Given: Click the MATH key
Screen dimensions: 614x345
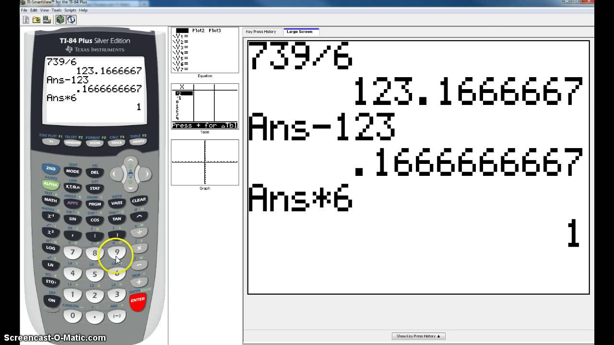Looking at the screenshot, I should [50, 200].
